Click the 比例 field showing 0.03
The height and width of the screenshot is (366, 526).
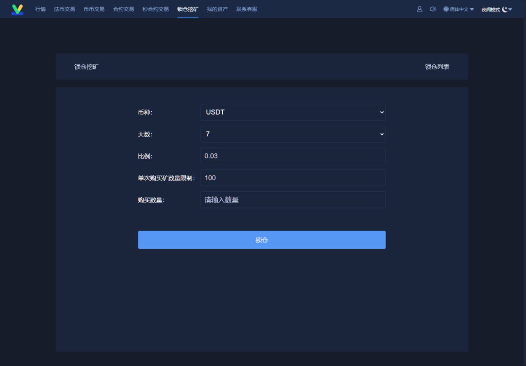coord(293,156)
